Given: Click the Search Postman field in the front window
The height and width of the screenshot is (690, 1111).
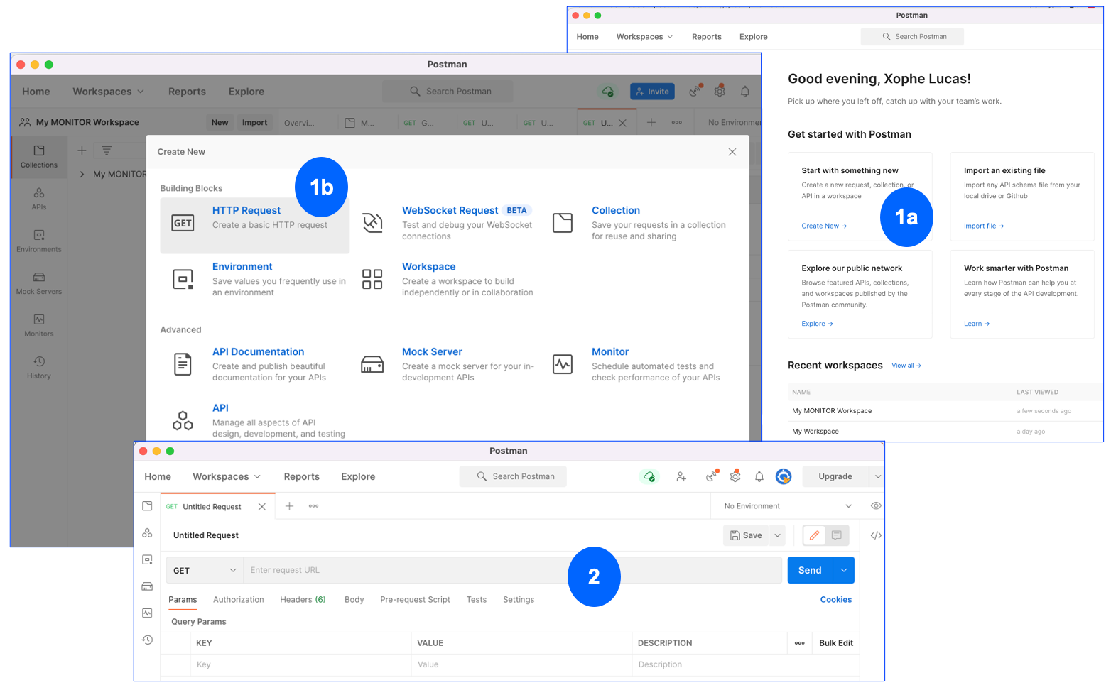Looking at the screenshot, I should coord(513,476).
